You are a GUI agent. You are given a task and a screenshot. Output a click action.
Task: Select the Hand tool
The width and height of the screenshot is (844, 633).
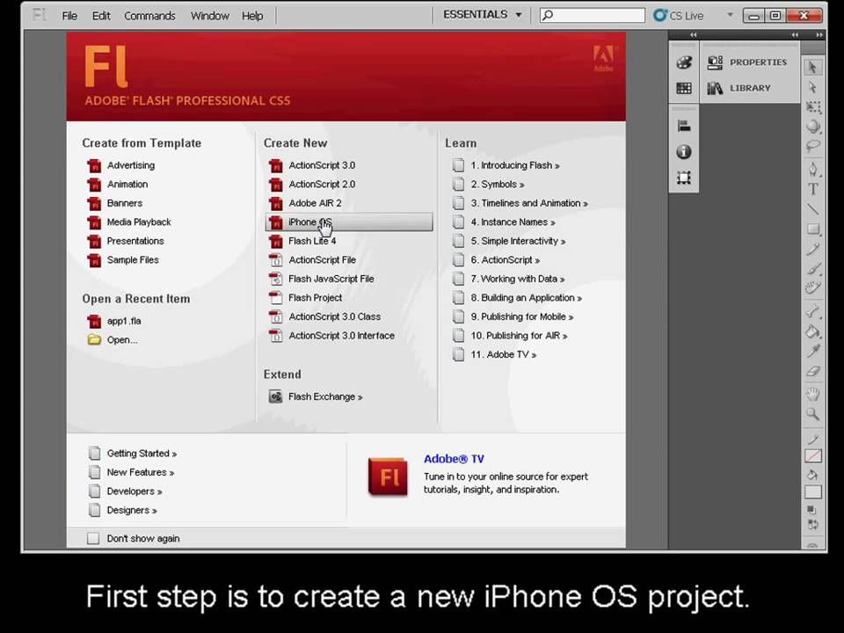click(812, 394)
